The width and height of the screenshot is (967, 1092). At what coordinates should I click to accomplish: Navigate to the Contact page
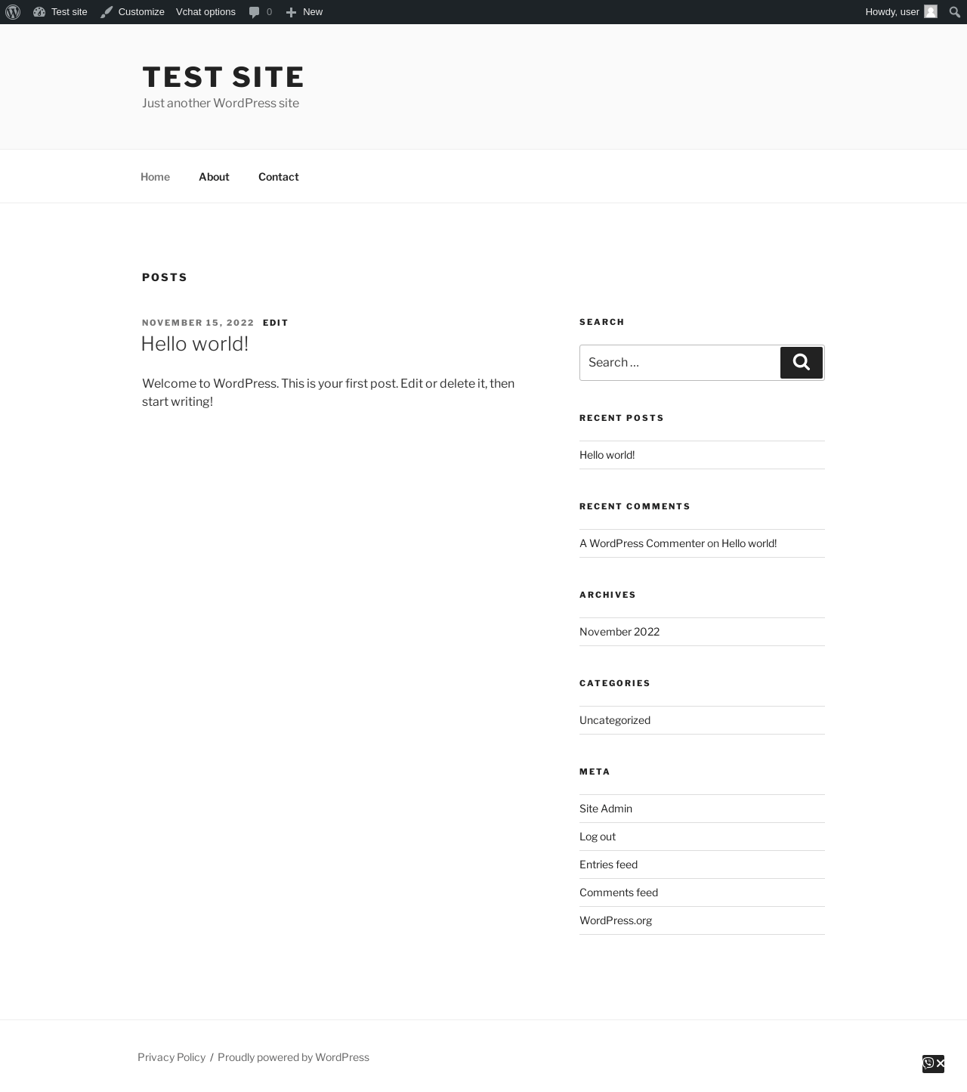click(x=279, y=177)
